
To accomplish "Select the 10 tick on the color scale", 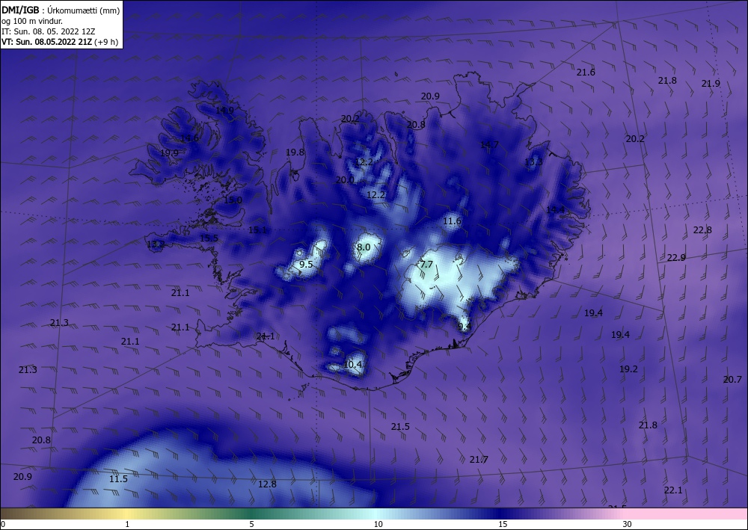I will click(378, 525).
